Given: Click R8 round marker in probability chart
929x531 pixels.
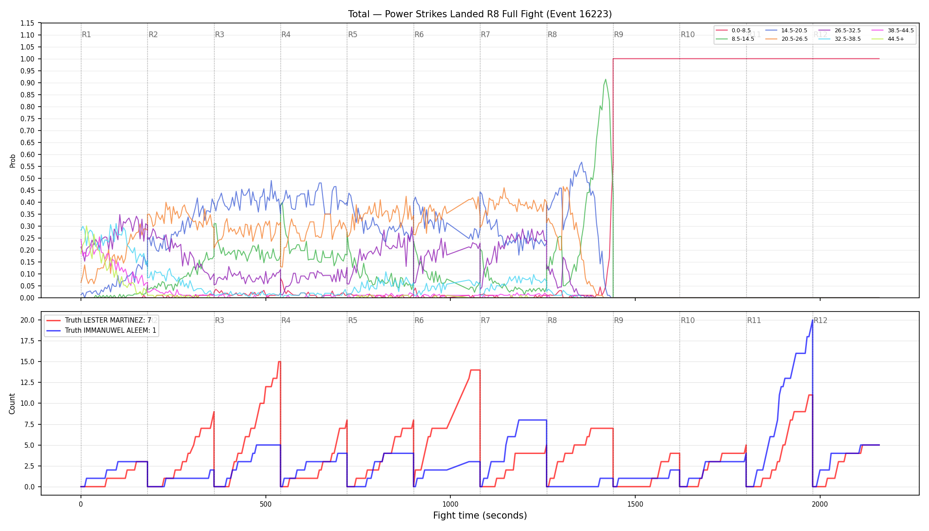Looking at the screenshot, I should [x=552, y=35].
